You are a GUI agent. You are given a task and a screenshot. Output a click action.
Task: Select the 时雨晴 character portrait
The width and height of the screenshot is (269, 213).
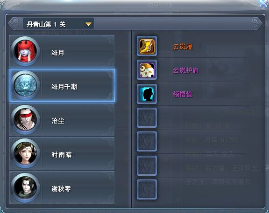tap(25, 153)
